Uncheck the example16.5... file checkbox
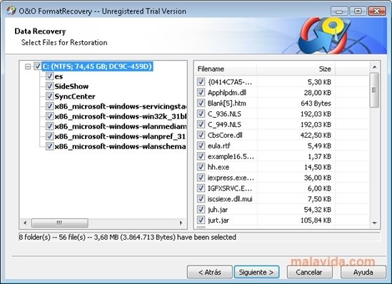Screen dimensions: 392x284 pyautogui.click(x=201, y=156)
